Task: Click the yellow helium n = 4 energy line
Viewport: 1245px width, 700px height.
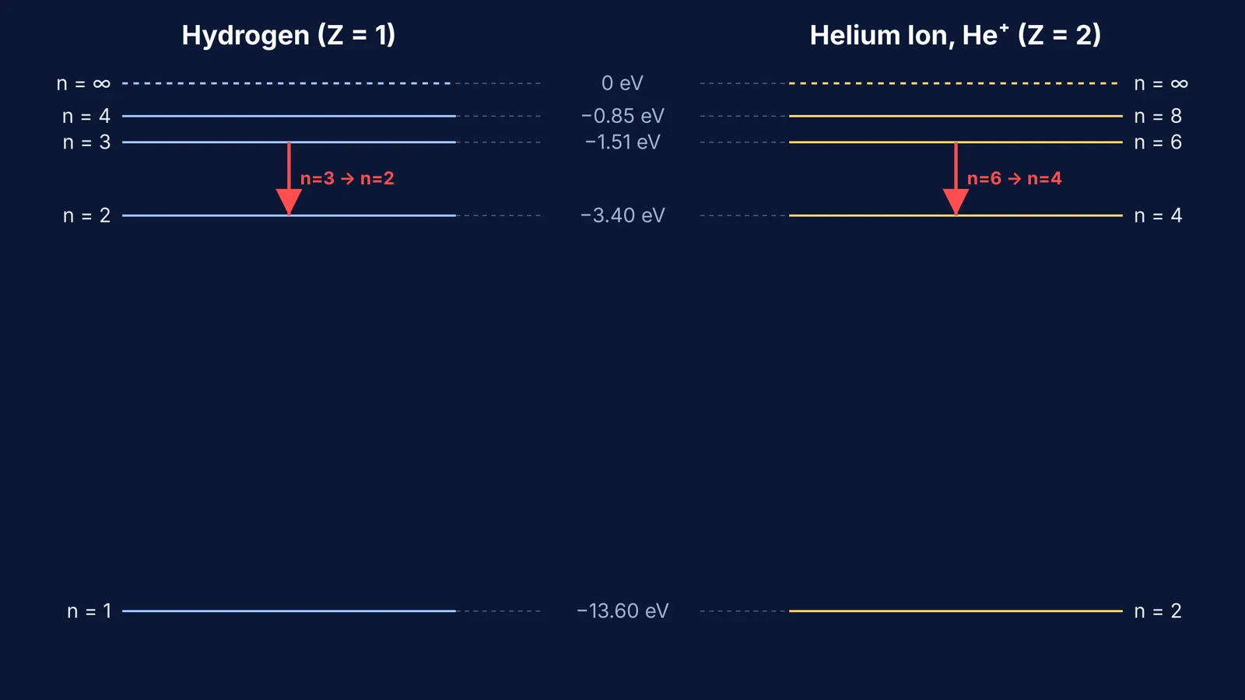Action: coord(956,215)
